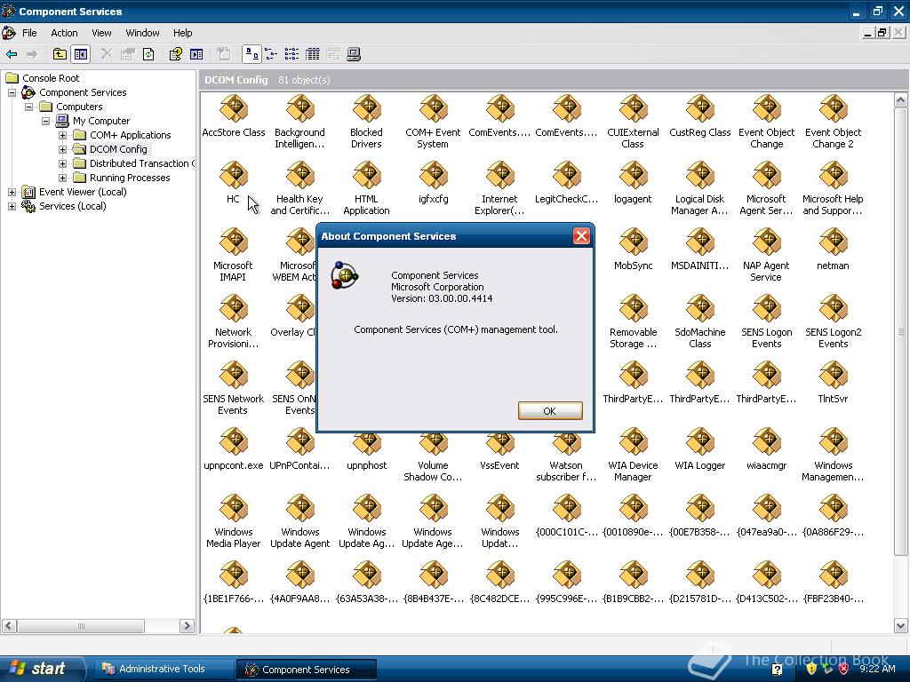The image size is (910, 682).
Task: Close the About Component Services dialog
Action: coord(581,236)
